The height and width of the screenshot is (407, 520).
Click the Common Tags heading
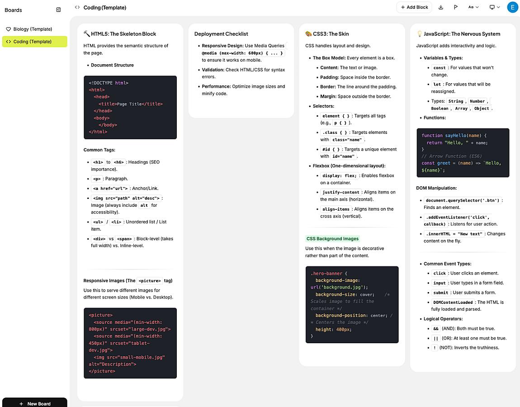point(99,150)
